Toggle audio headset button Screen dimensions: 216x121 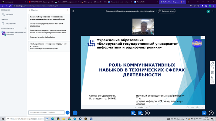click(133, 113)
